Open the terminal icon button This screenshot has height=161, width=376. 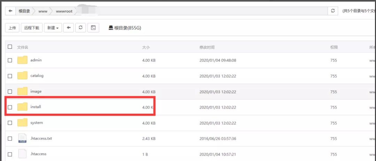(93, 28)
